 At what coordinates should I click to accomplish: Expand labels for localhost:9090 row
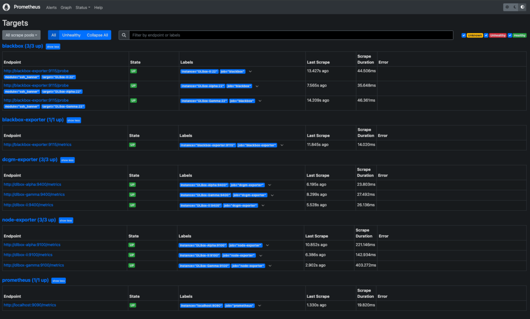tap(260, 305)
